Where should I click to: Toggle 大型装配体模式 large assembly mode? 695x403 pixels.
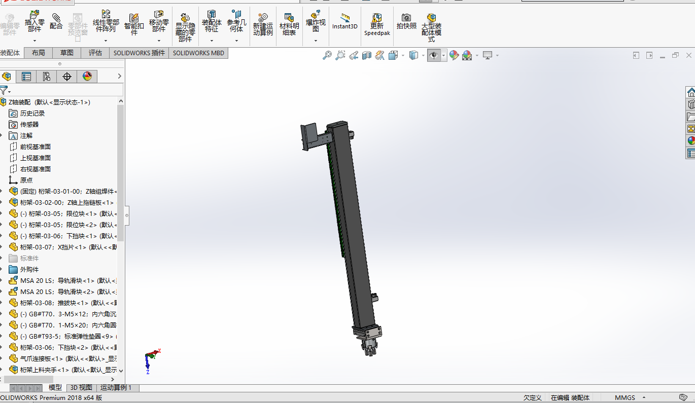(431, 27)
